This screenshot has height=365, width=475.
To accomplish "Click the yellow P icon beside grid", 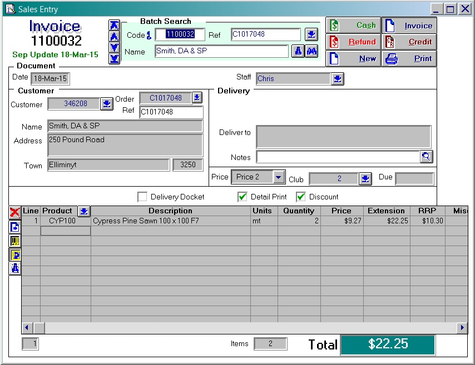I will coord(15,255).
